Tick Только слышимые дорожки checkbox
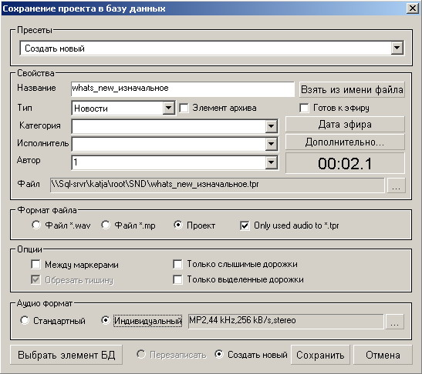 [x=177, y=264]
